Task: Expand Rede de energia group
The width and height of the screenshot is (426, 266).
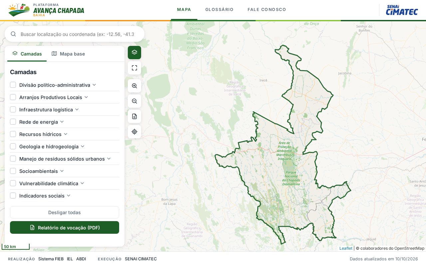Action: pyautogui.click(x=62, y=122)
